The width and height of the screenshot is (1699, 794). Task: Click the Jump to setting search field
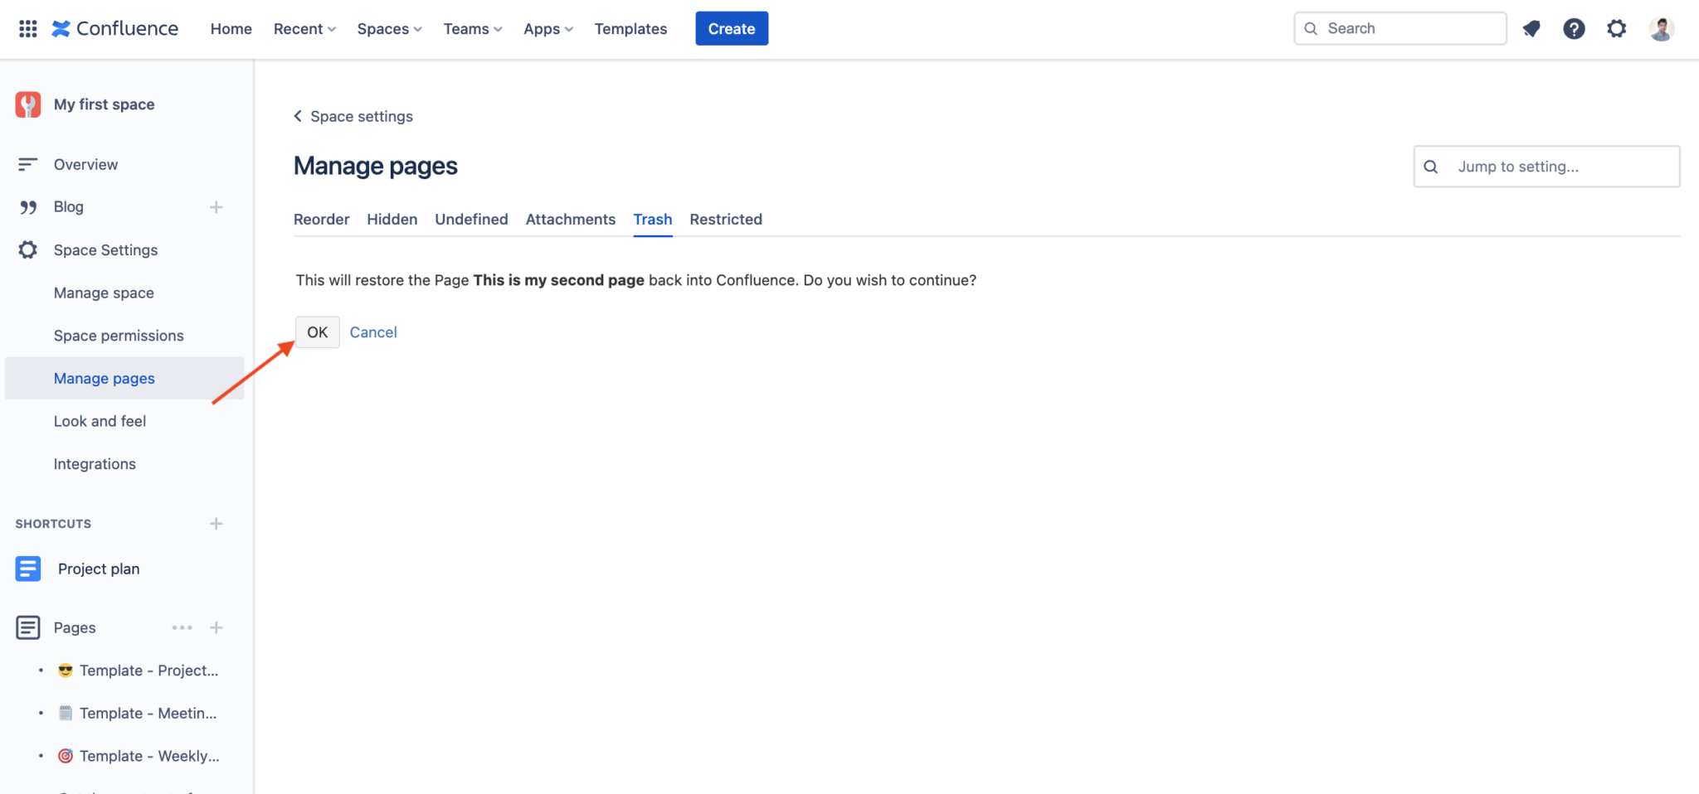pos(1546,166)
